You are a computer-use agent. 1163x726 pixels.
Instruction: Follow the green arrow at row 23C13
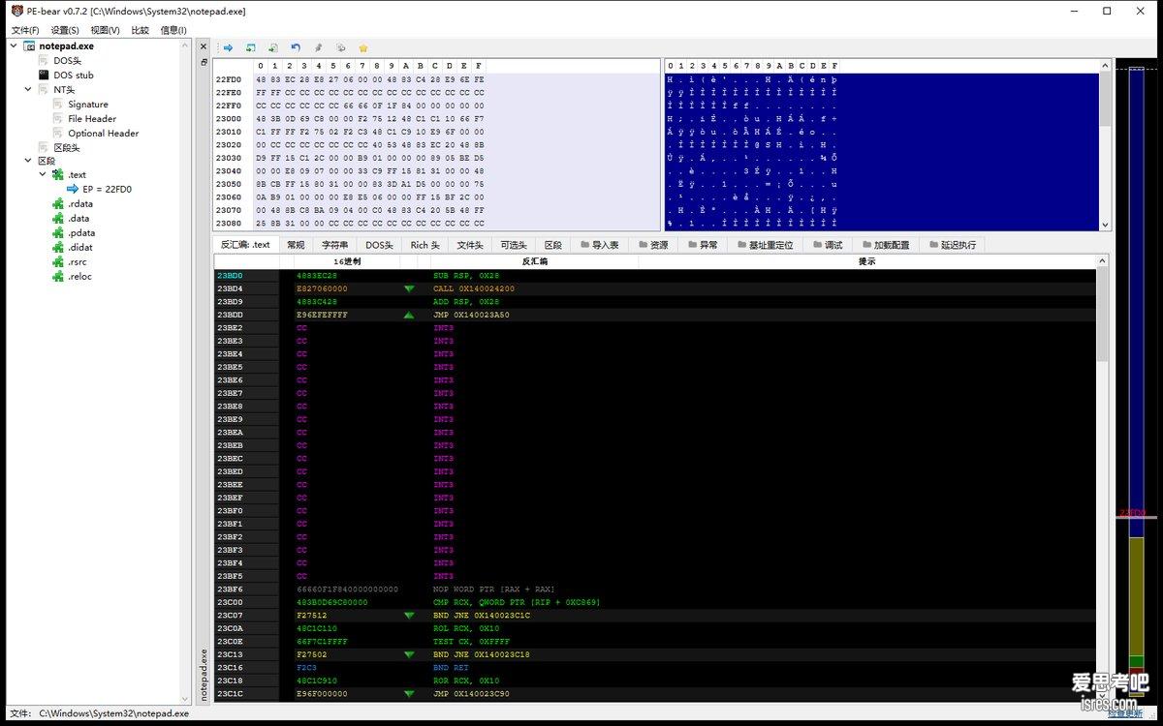[x=409, y=654]
